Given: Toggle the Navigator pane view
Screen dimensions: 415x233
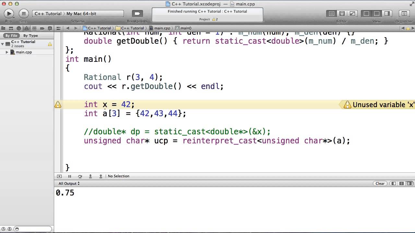Looking at the screenshot, I should tap(366, 14).
